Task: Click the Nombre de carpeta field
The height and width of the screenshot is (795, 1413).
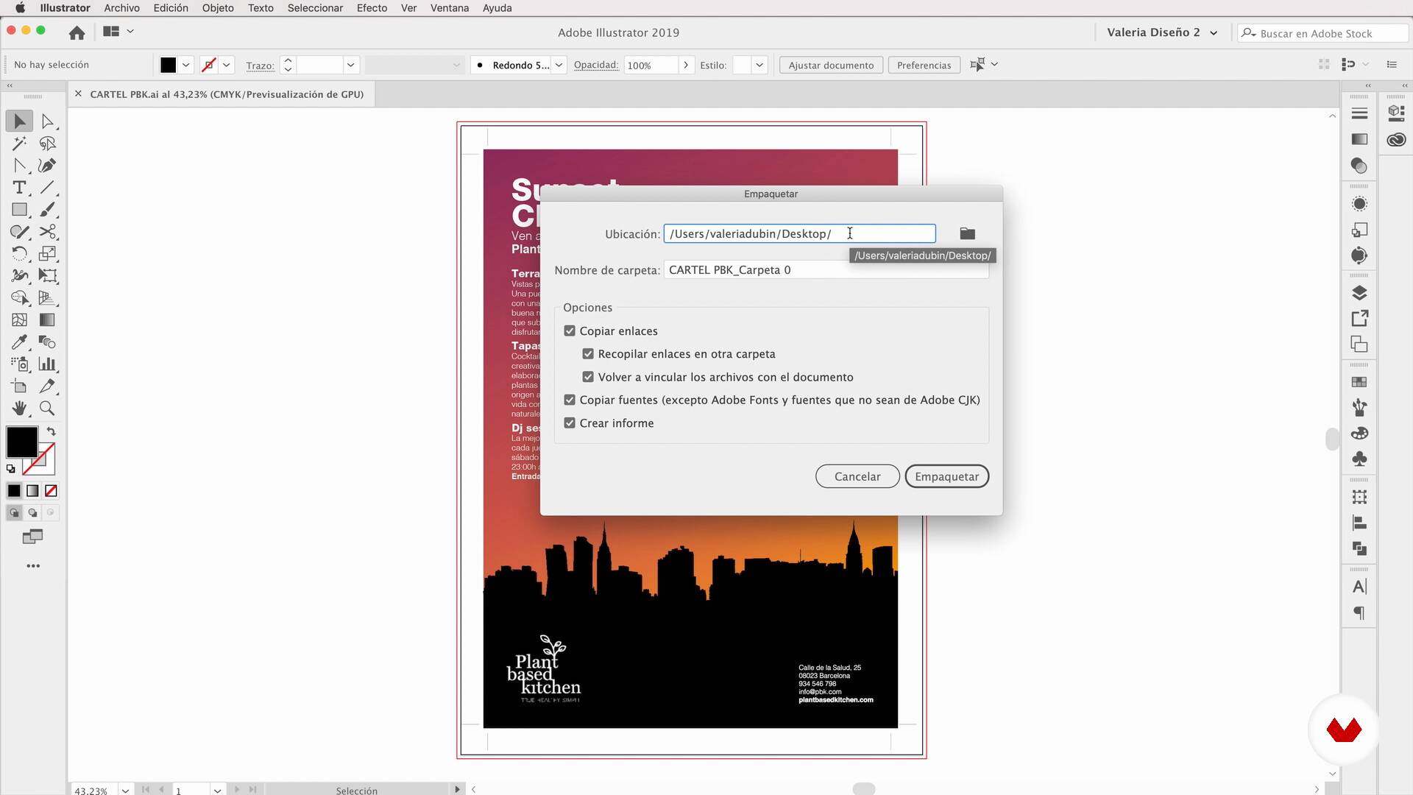Action: 826,269
